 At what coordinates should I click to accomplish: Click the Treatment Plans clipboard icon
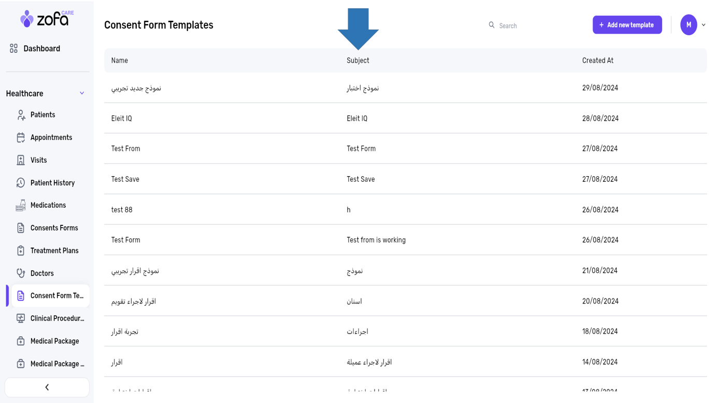pos(21,251)
